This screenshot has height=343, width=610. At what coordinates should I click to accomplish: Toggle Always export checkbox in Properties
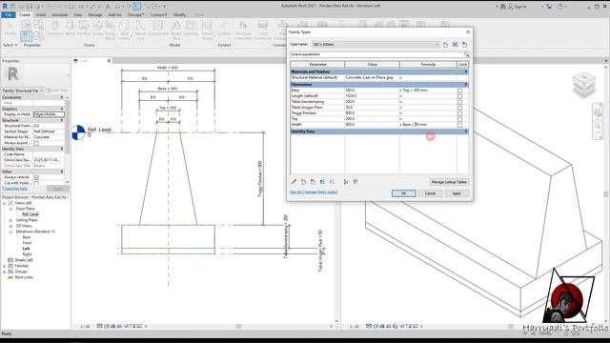pos(36,144)
